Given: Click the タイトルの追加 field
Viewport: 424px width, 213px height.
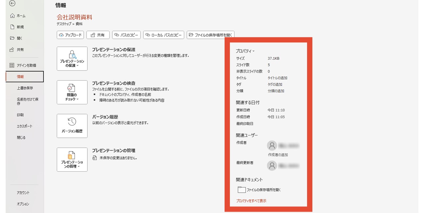Looking at the screenshot, I should (278, 78).
